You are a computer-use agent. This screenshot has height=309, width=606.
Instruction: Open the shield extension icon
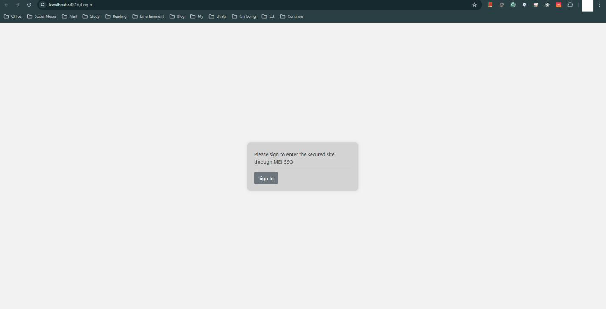[x=525, y=5]
